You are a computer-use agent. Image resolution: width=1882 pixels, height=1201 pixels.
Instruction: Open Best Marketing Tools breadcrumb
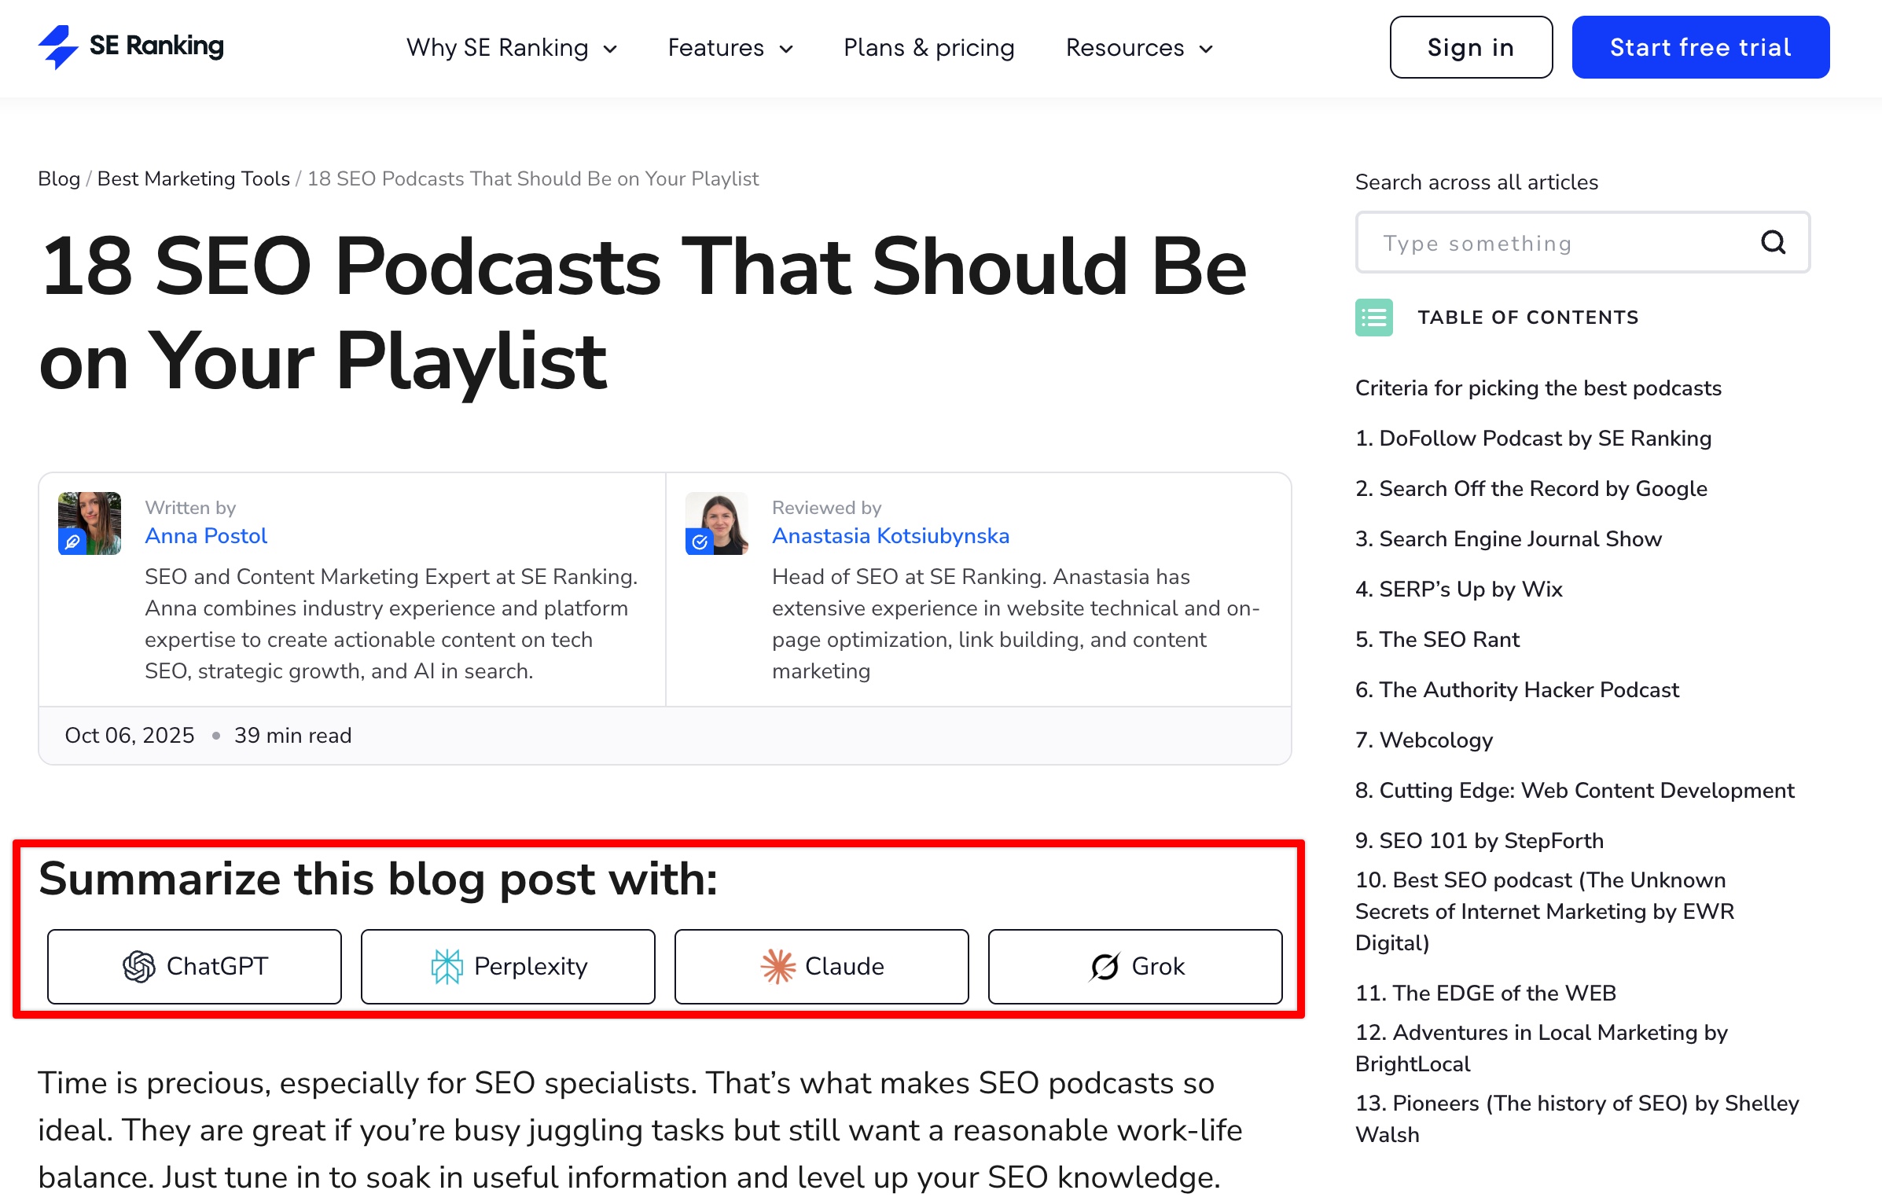tap(193, 178)
